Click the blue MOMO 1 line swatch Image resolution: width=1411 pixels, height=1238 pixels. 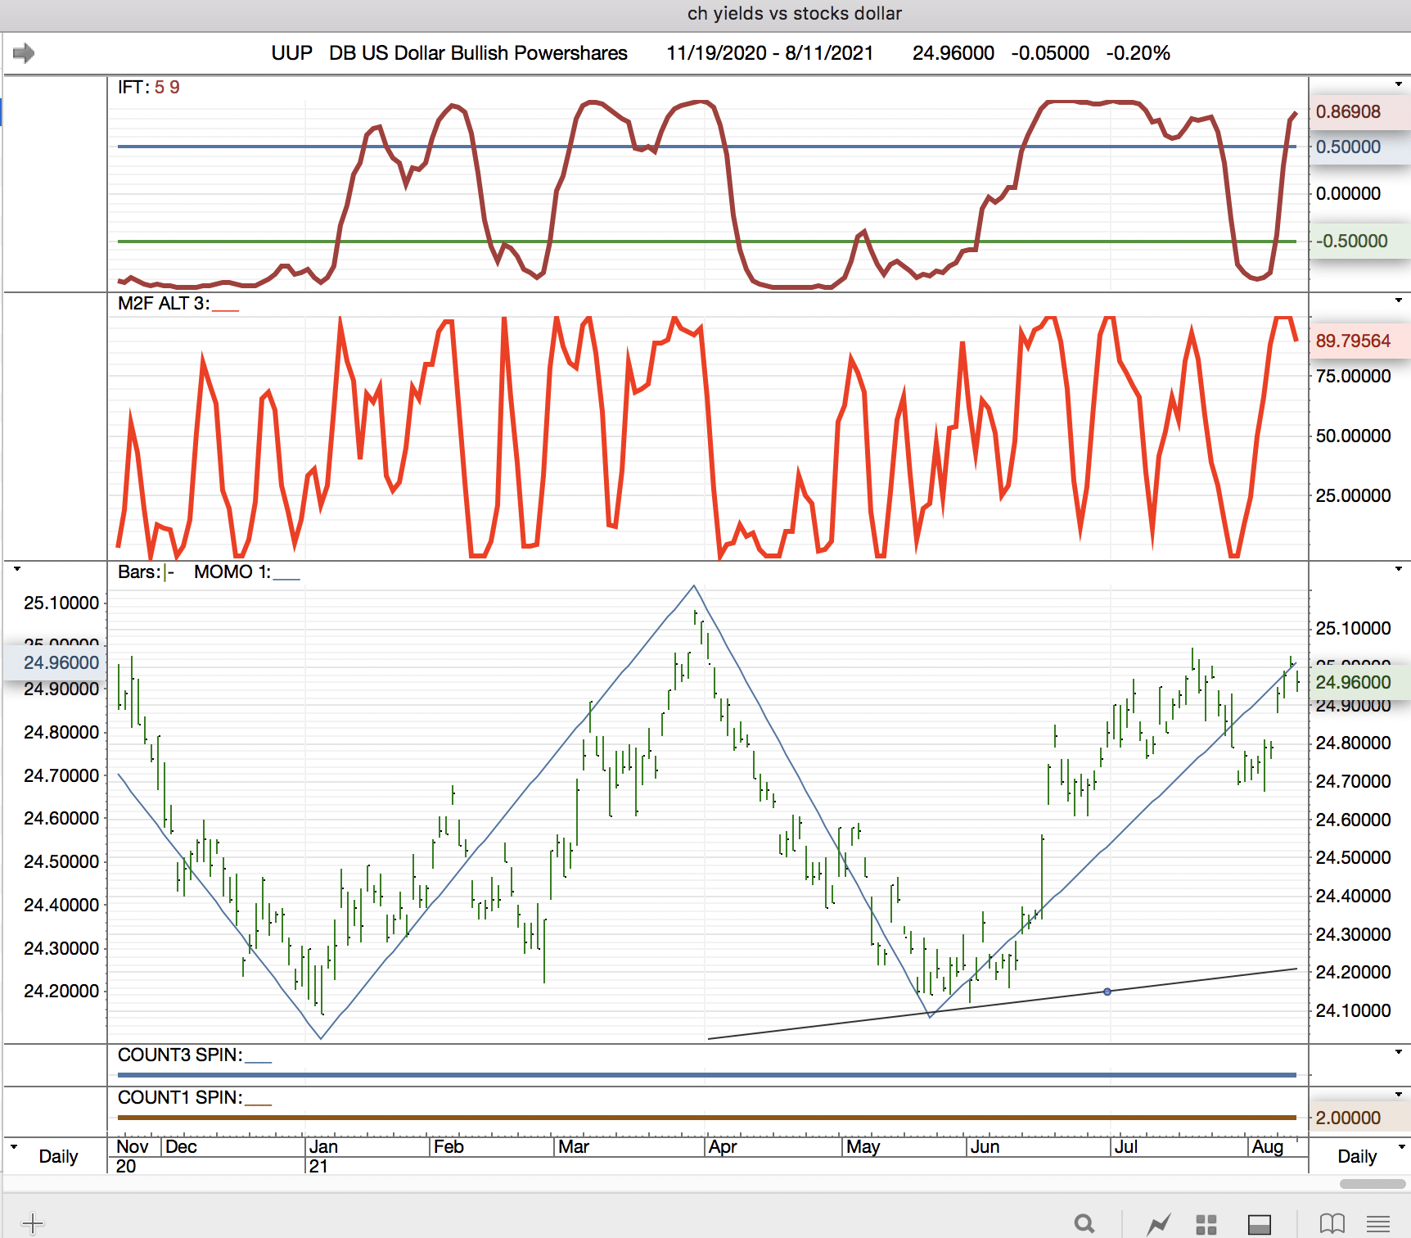pos(286,578)
